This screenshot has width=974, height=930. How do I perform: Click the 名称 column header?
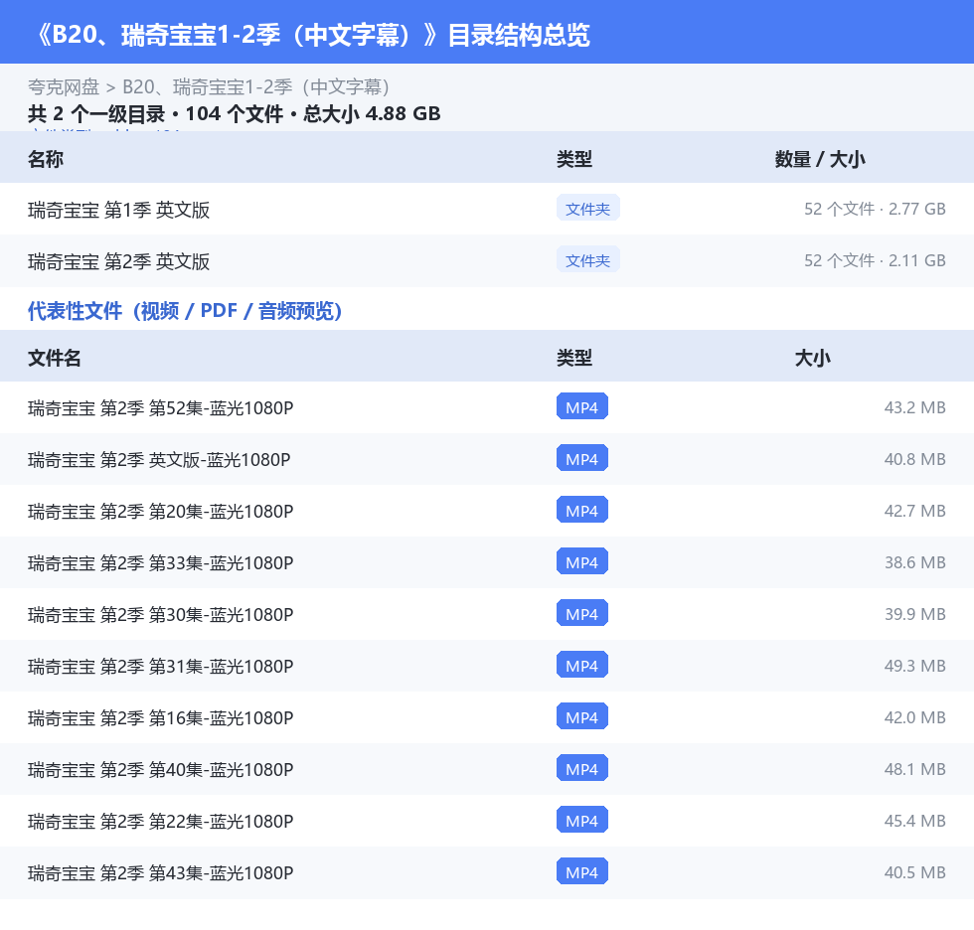(46, 159)
